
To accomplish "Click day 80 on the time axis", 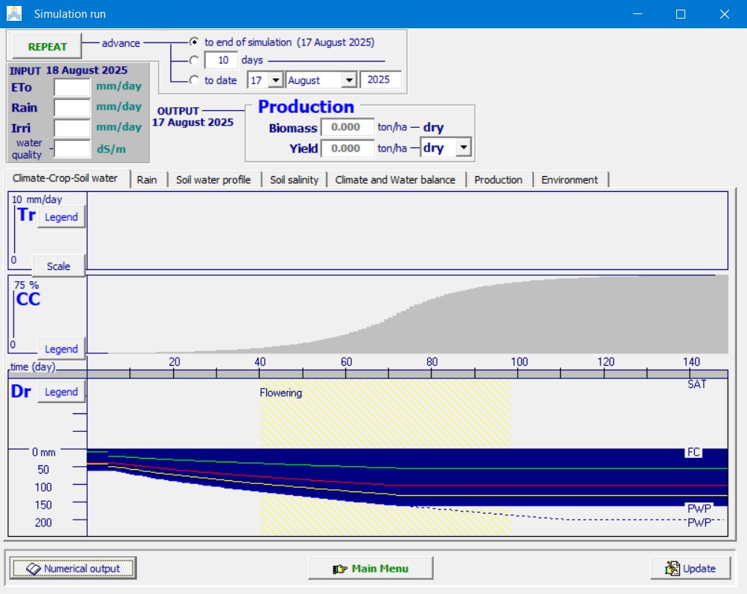I will point(432,362).
